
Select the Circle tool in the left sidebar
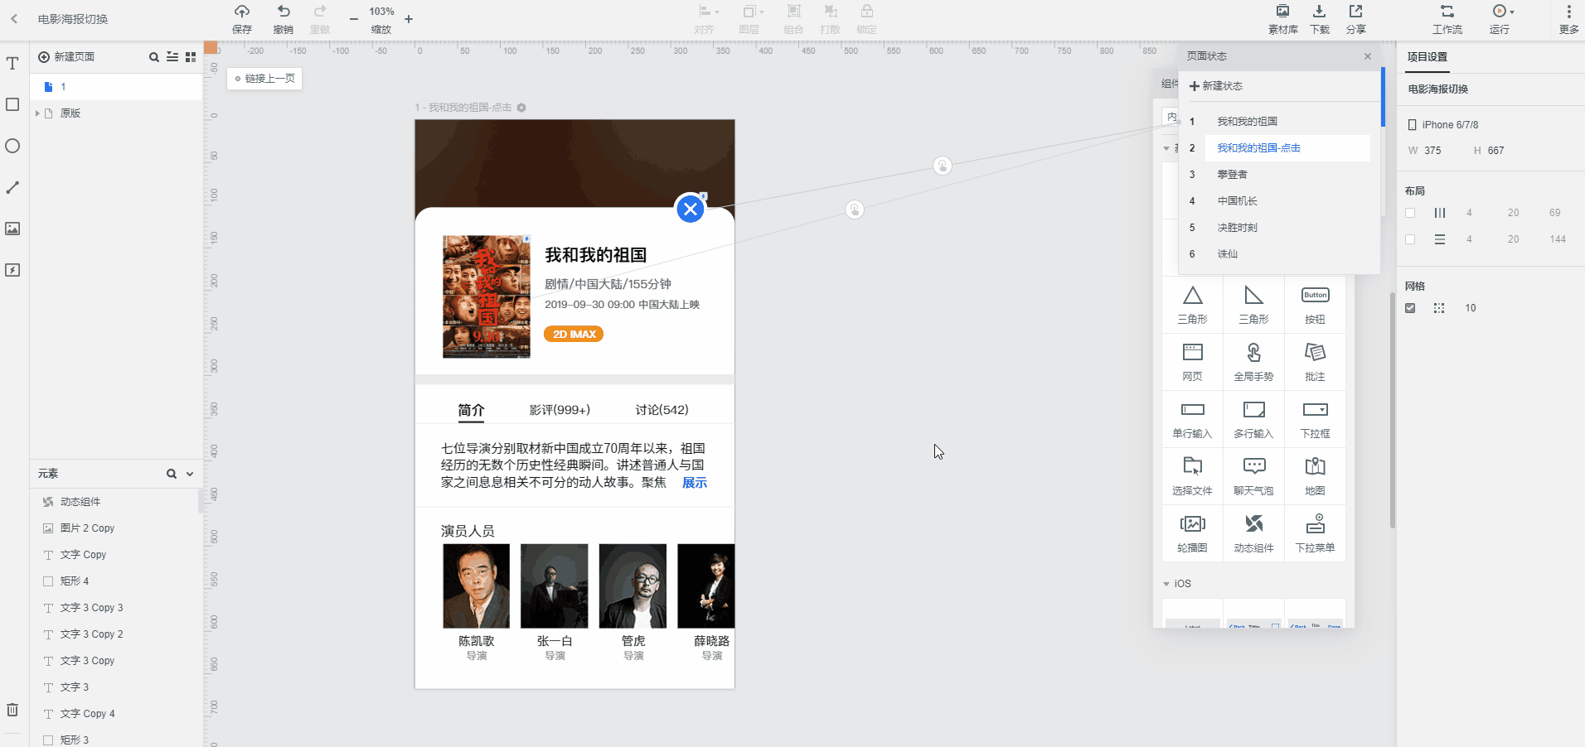[x=12, y=146]
